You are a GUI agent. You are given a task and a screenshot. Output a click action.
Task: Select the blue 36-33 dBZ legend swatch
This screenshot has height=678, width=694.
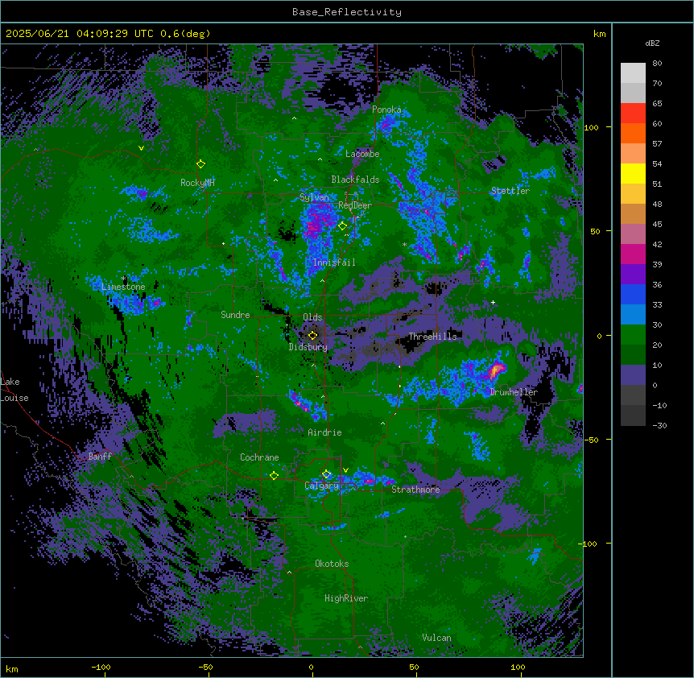tap(633, 294)
